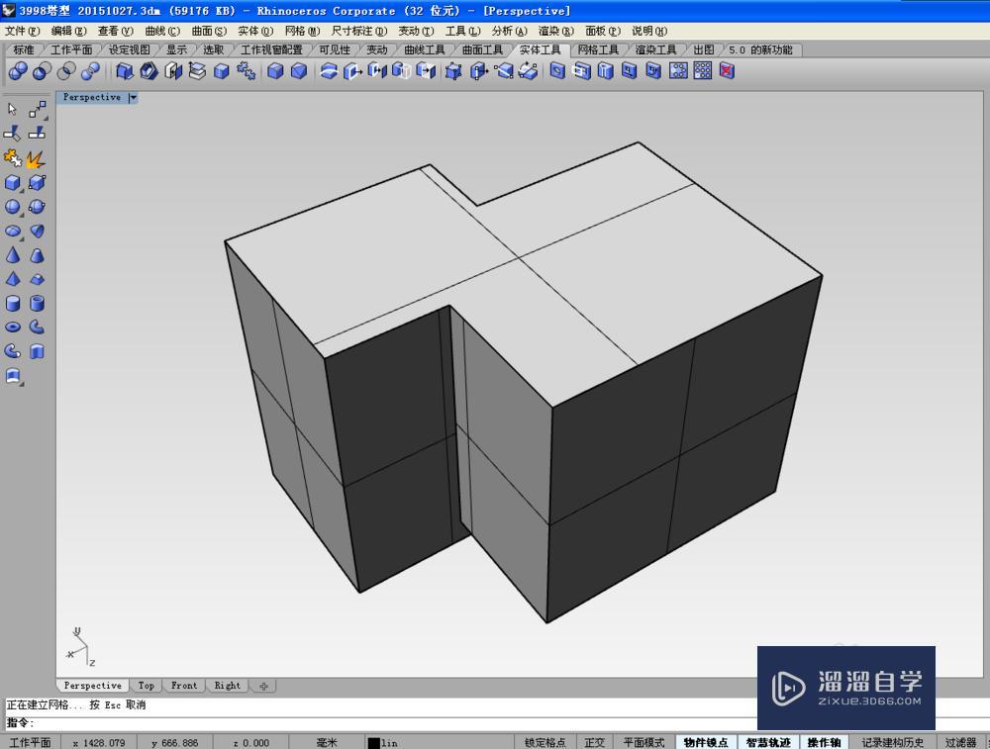The width and height of the screenshot is (990, 749).
Task: Select the Boolean Difference tool icon
Action: pos(42,71)
